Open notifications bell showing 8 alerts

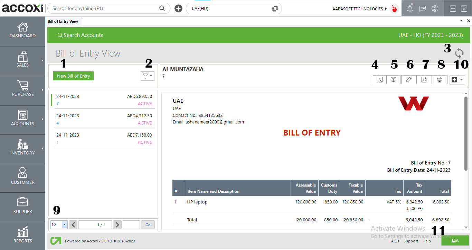tap(410, 8)
